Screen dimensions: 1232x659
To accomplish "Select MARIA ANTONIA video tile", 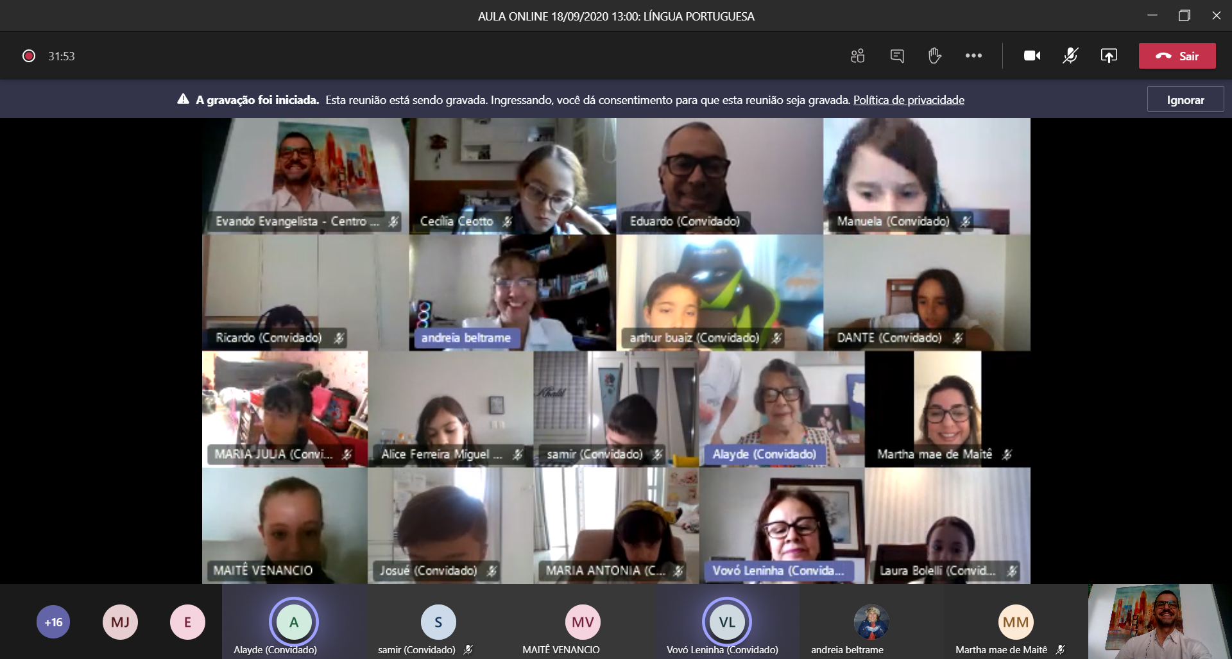I will pyautogui.click(x=616, y=526).
